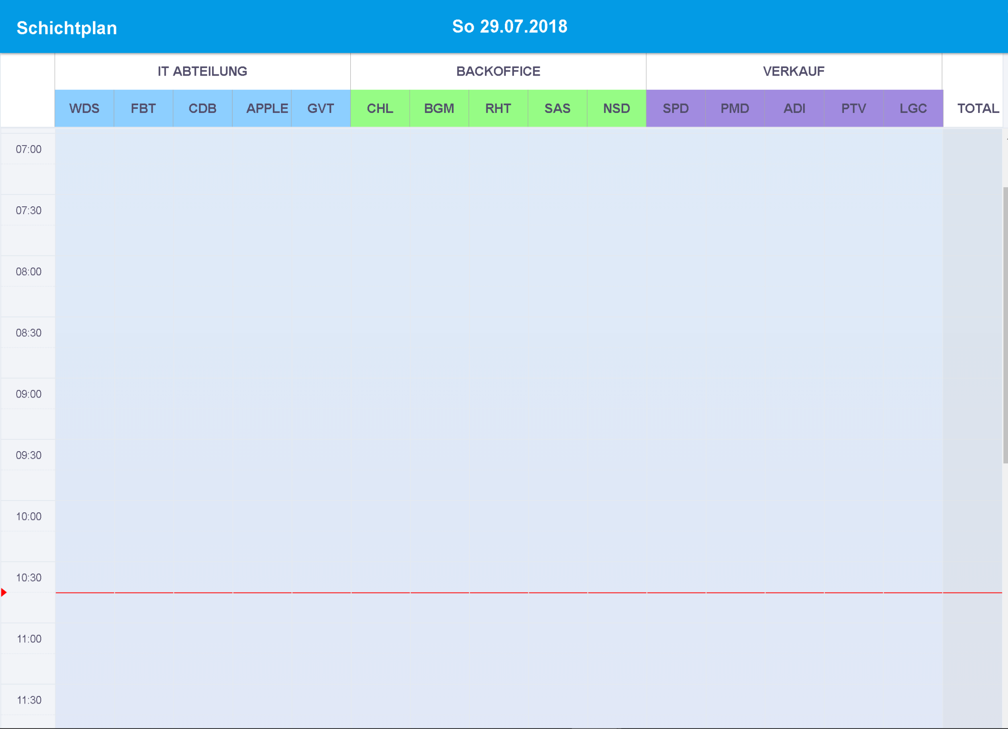Select the FBT column header
This screenshot has width=1008, height=729.
[143, 108]
